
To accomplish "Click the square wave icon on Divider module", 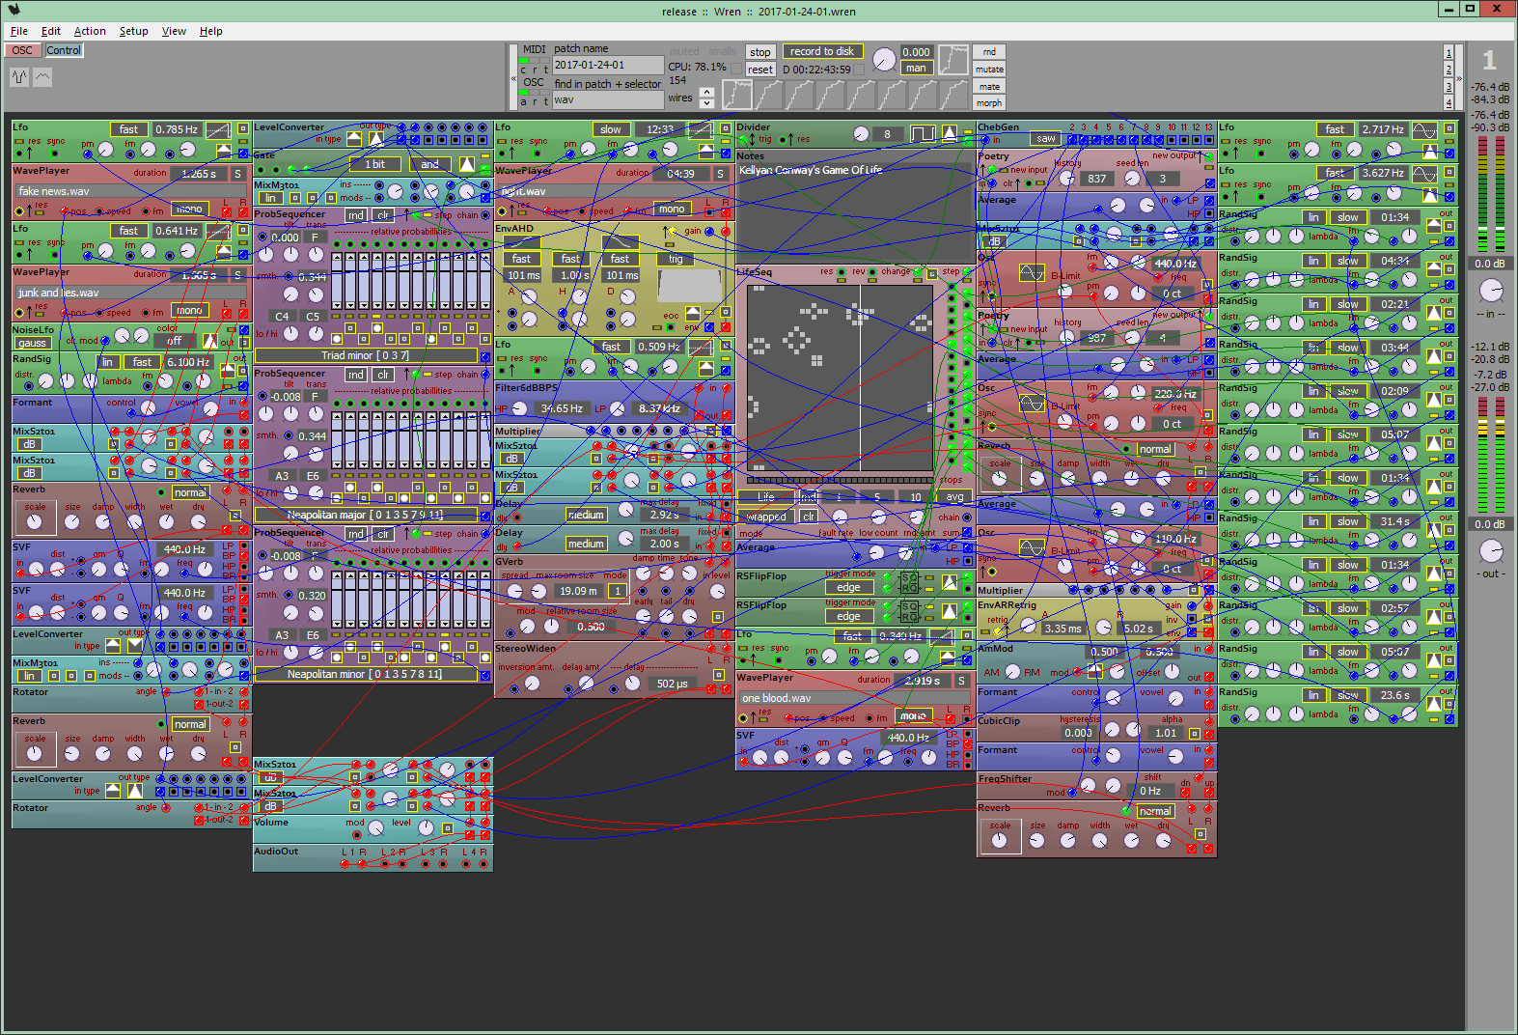I will [924, 134].
